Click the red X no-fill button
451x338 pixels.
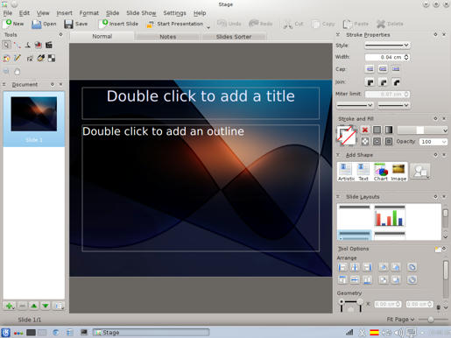point(365,130)
